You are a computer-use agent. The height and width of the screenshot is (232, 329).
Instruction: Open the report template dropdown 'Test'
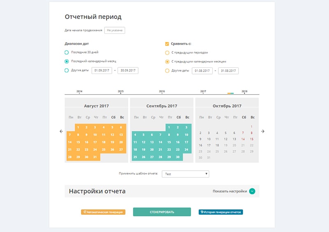(x=185, y=174)
